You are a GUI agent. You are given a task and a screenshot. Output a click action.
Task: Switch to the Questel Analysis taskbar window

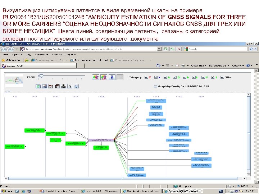coord(141,191)
